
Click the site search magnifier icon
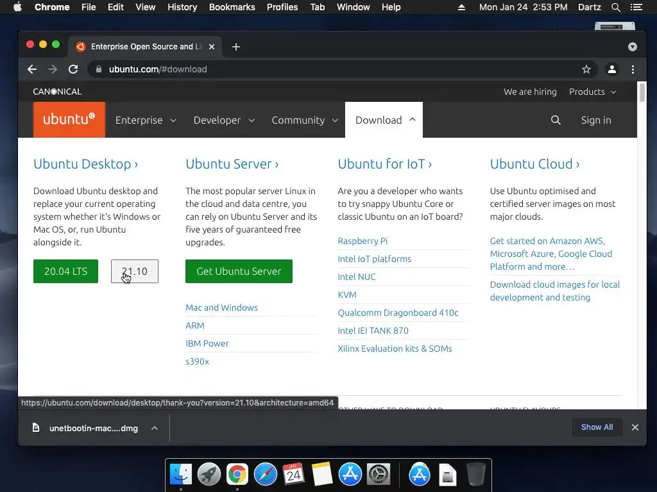556,120
